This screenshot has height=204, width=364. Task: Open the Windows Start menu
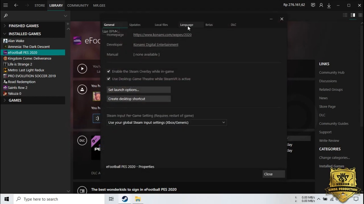tap(6, 199)
